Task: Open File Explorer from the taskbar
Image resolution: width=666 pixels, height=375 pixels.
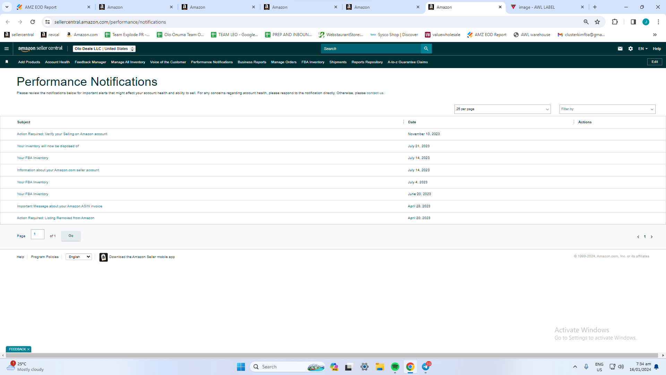Action: pos(380,367)
